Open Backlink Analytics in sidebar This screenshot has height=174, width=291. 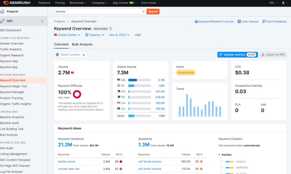click(x=12, y=117)
